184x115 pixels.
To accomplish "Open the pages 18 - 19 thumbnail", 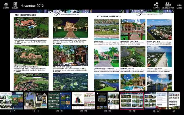I will [36, 101].
